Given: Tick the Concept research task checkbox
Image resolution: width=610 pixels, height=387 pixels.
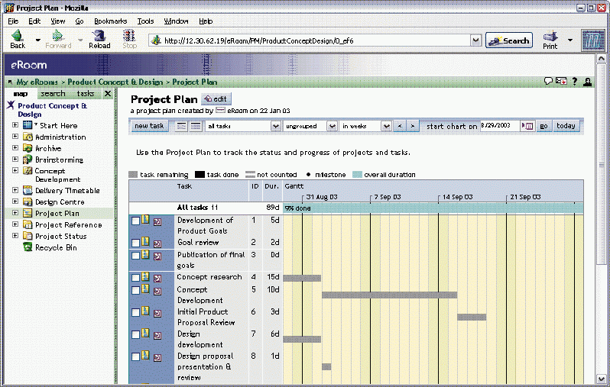Looking at the screenshot, I should 135,278.
